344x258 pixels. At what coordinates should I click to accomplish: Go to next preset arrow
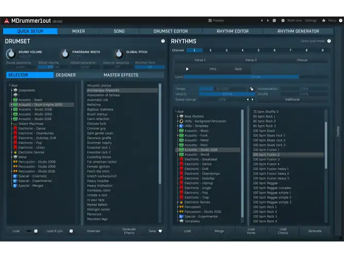[x=268, y=21]
